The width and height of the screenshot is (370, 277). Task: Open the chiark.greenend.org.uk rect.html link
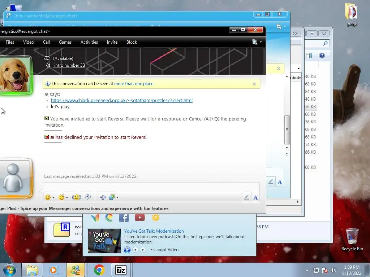(x=122, y=100)
